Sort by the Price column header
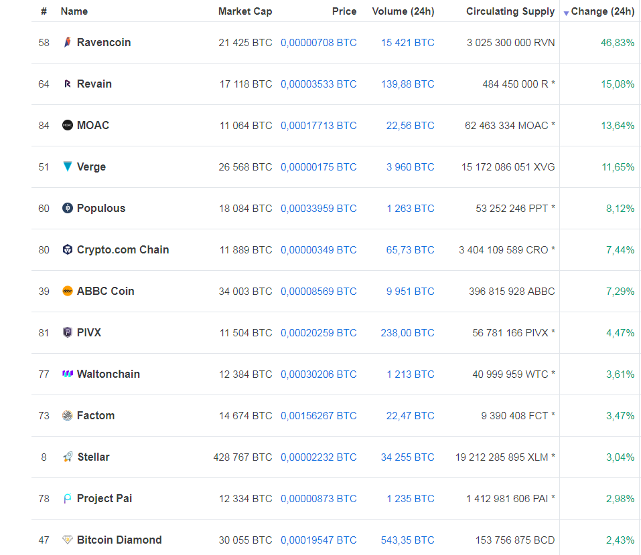 [344, 11]
